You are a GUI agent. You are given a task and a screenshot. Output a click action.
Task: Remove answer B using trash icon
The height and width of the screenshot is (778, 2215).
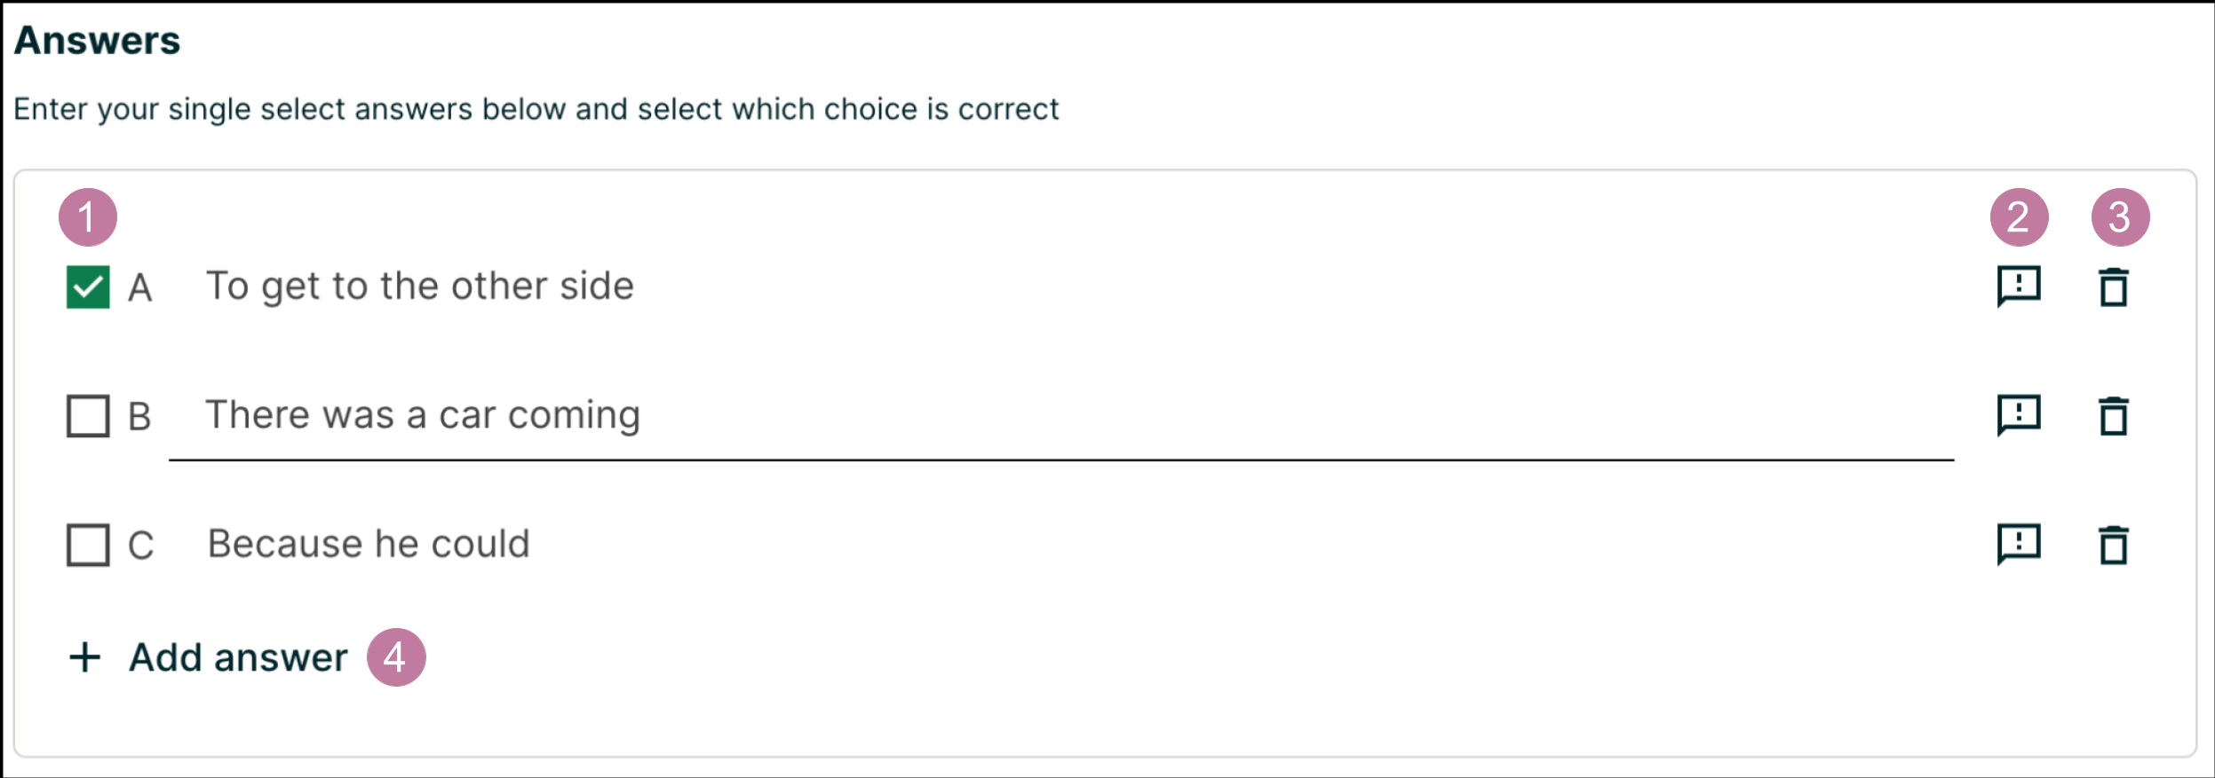pyautogui.click(x=2114, y=416)
